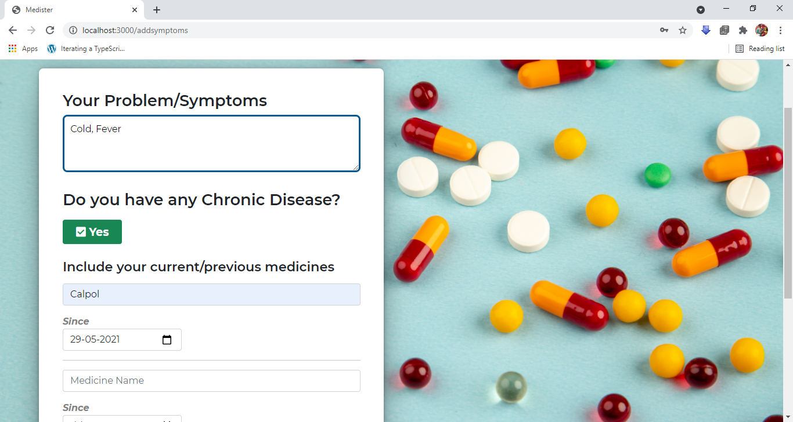Bookmark page using the star icon
Viewport: 793px width, 422px height.
pos(683,30)
